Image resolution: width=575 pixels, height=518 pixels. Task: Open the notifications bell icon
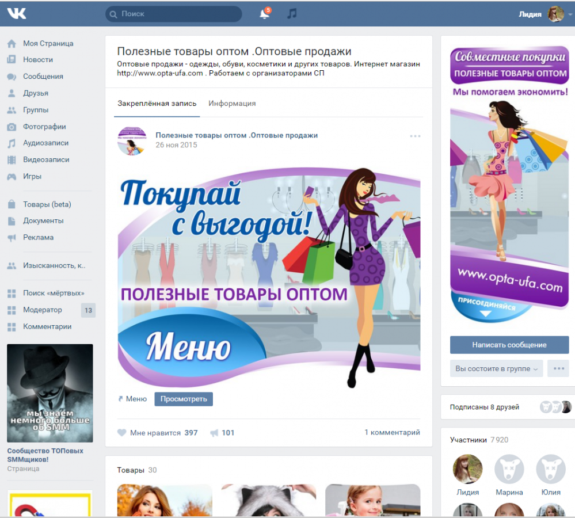(x=264, y=14)
